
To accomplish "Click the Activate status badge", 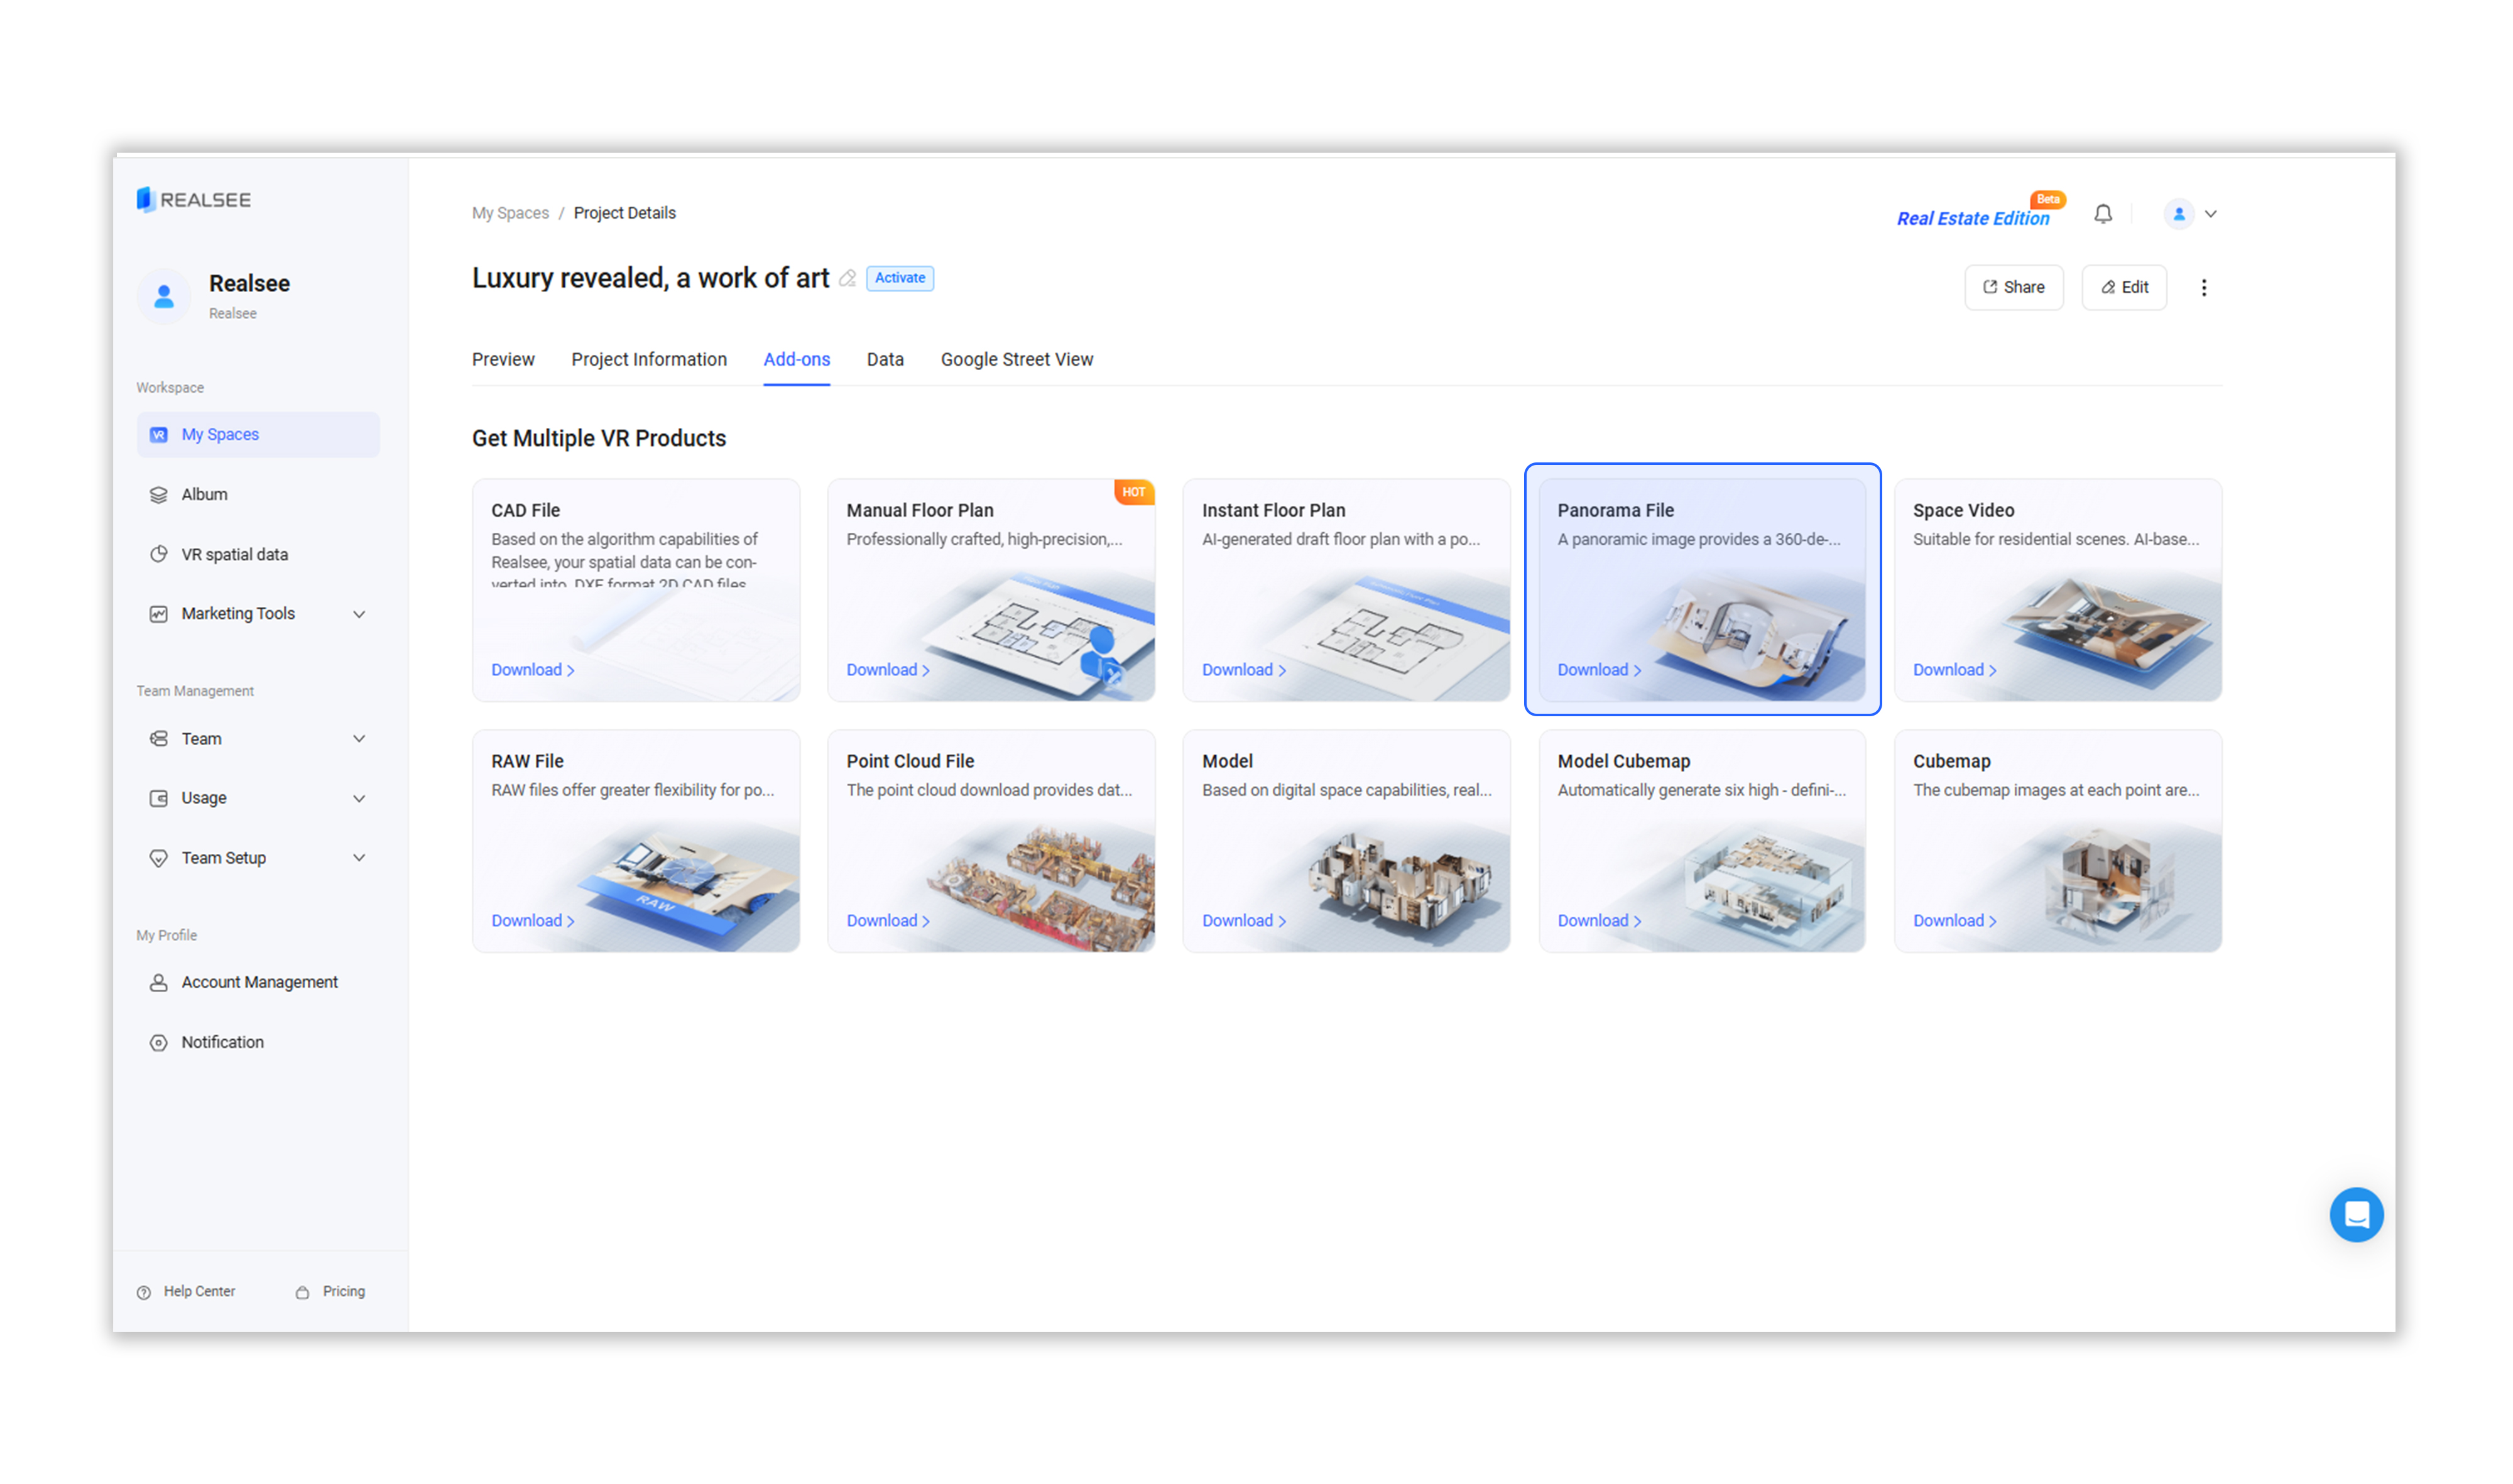I will coord(899,278).
